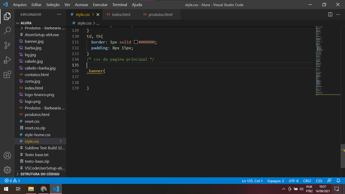
Task: Click the VS Code taskbar icon
Action: pyautogui.click(x=56, y=189)
